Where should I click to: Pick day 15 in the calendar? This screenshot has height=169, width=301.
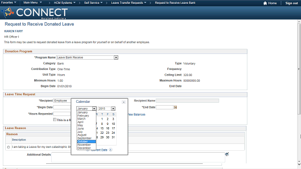click(102, 128)
